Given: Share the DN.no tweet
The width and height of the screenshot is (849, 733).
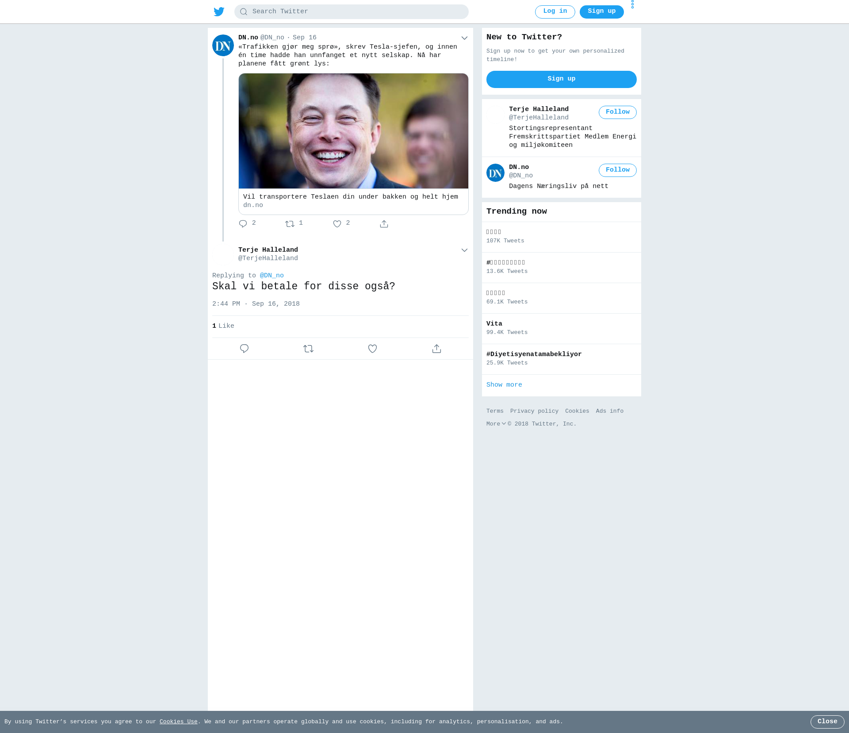Looking at the screenshot, I should [384, 224].
